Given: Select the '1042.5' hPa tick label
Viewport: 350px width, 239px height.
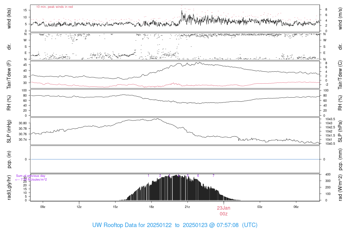Looking at the screenshot, I should coord(330,127).
